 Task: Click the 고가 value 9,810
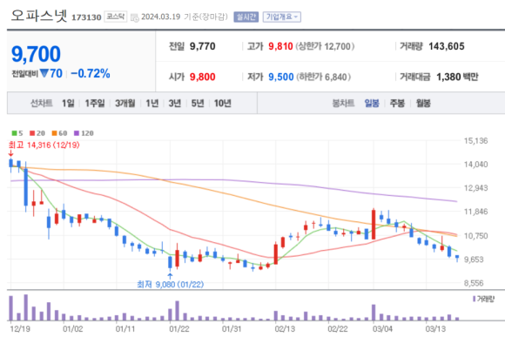click(x=280, y=46)
